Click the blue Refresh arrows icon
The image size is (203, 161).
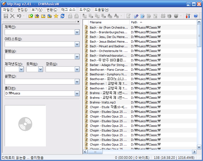tap(62, 16)
